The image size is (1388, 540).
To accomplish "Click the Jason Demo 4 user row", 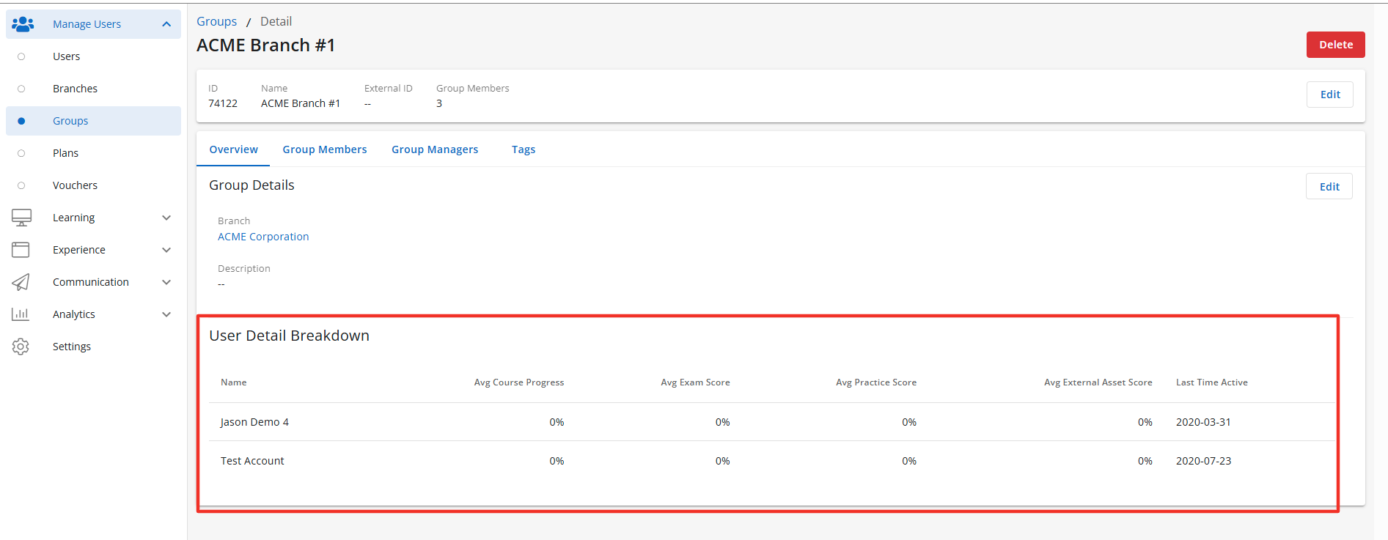I will pos(254,422).
